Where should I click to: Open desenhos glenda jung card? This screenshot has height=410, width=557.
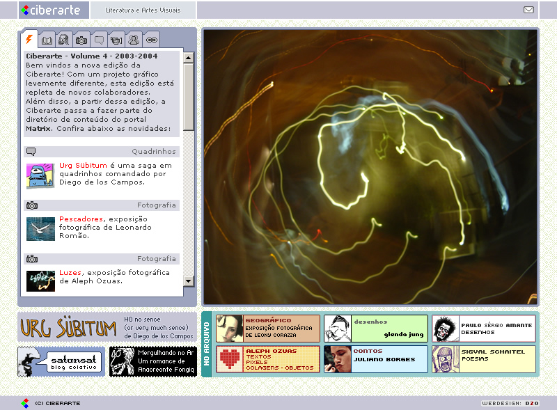click(376, 329)
